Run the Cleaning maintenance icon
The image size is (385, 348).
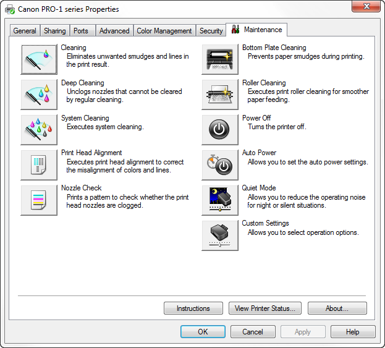[39, 59]
